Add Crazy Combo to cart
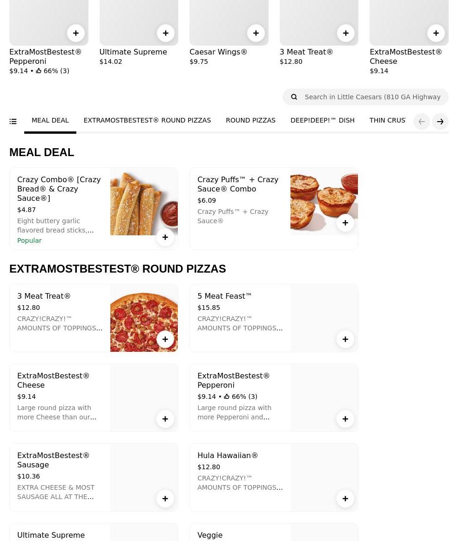 pyautogui.click(x=165, y=237)
